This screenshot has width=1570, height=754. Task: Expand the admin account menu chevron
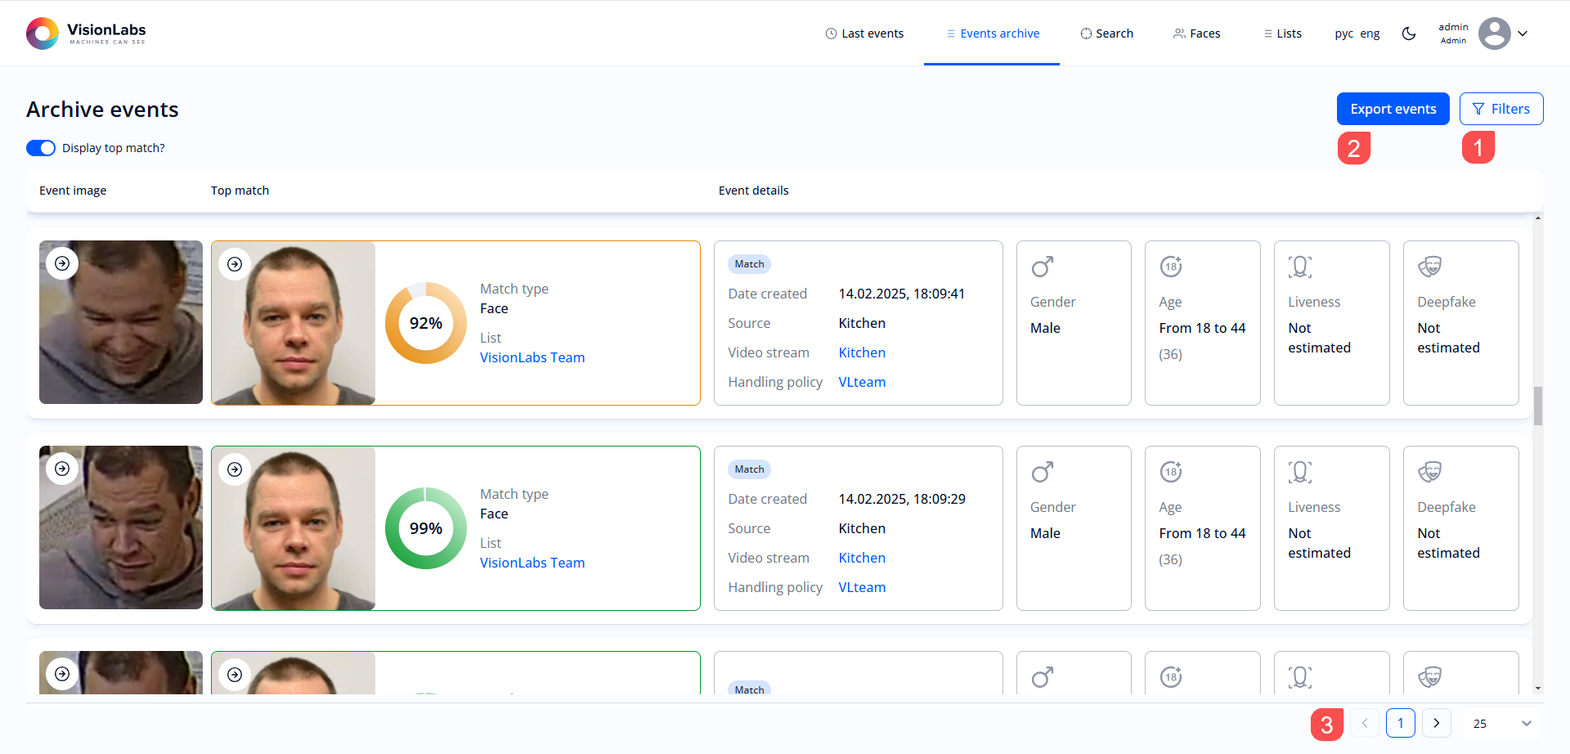[x=1523, y=34]
